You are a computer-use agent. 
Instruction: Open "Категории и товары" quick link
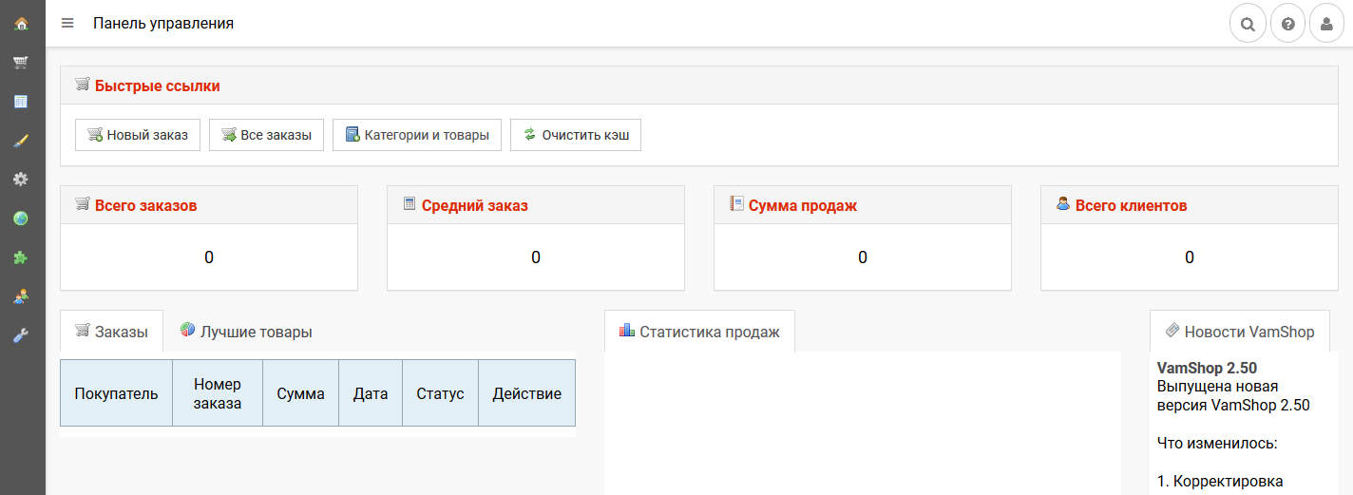click(417, 135)
